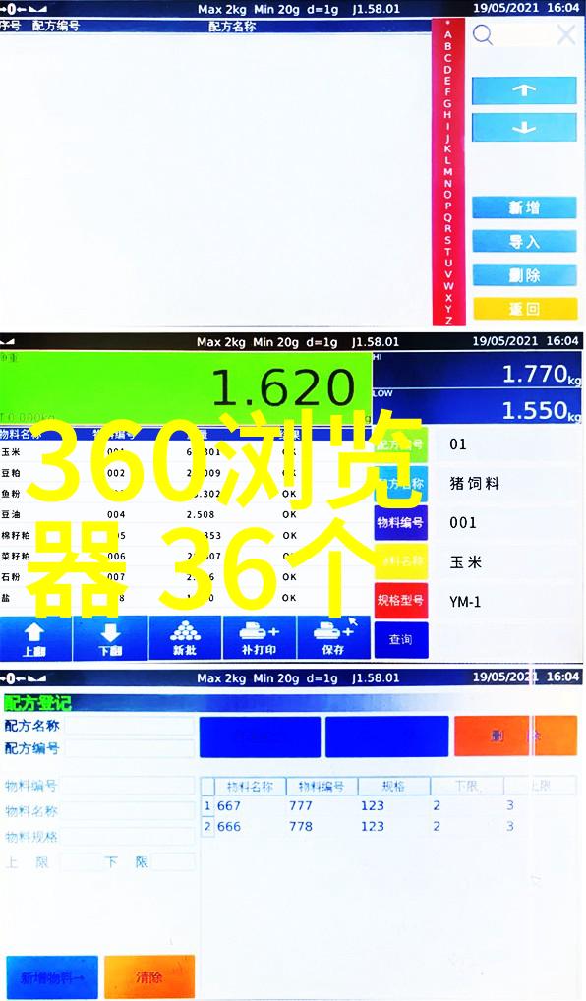The image size is (586, 1001).
Task: Click the 规格 column header
Action: [394, 786]
